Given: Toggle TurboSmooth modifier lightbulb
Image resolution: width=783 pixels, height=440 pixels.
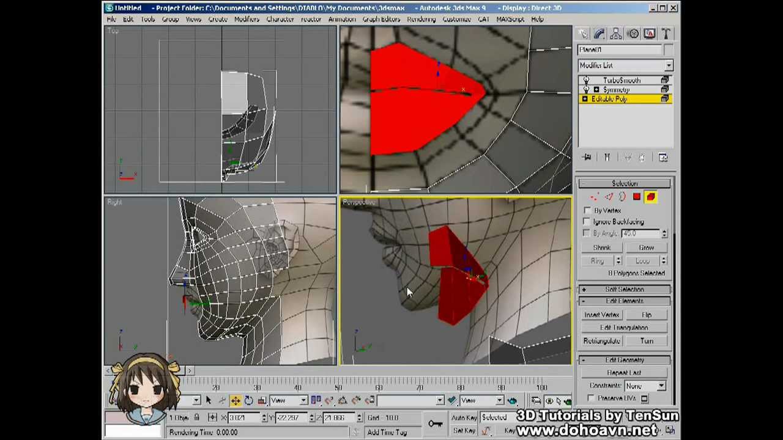Looking at the screenshot, I should coord(586,81).
